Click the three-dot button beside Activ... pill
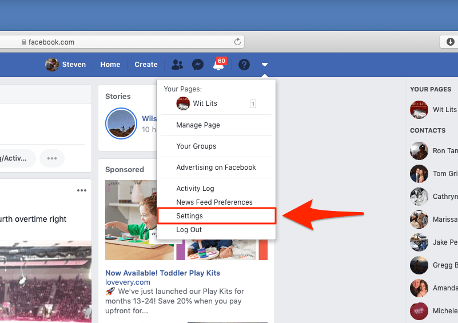 [52, 158]
